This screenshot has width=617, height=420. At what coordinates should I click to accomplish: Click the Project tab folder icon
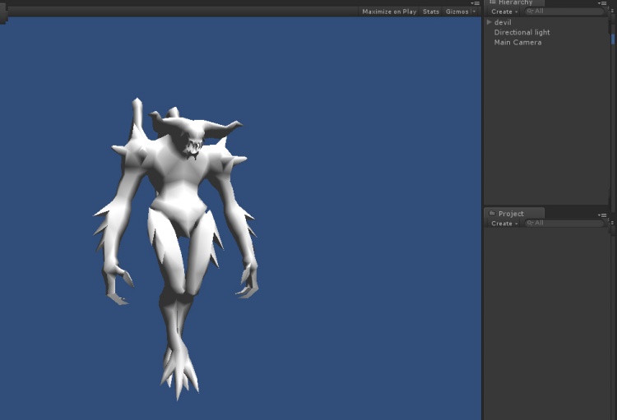[x=491, y=214]
